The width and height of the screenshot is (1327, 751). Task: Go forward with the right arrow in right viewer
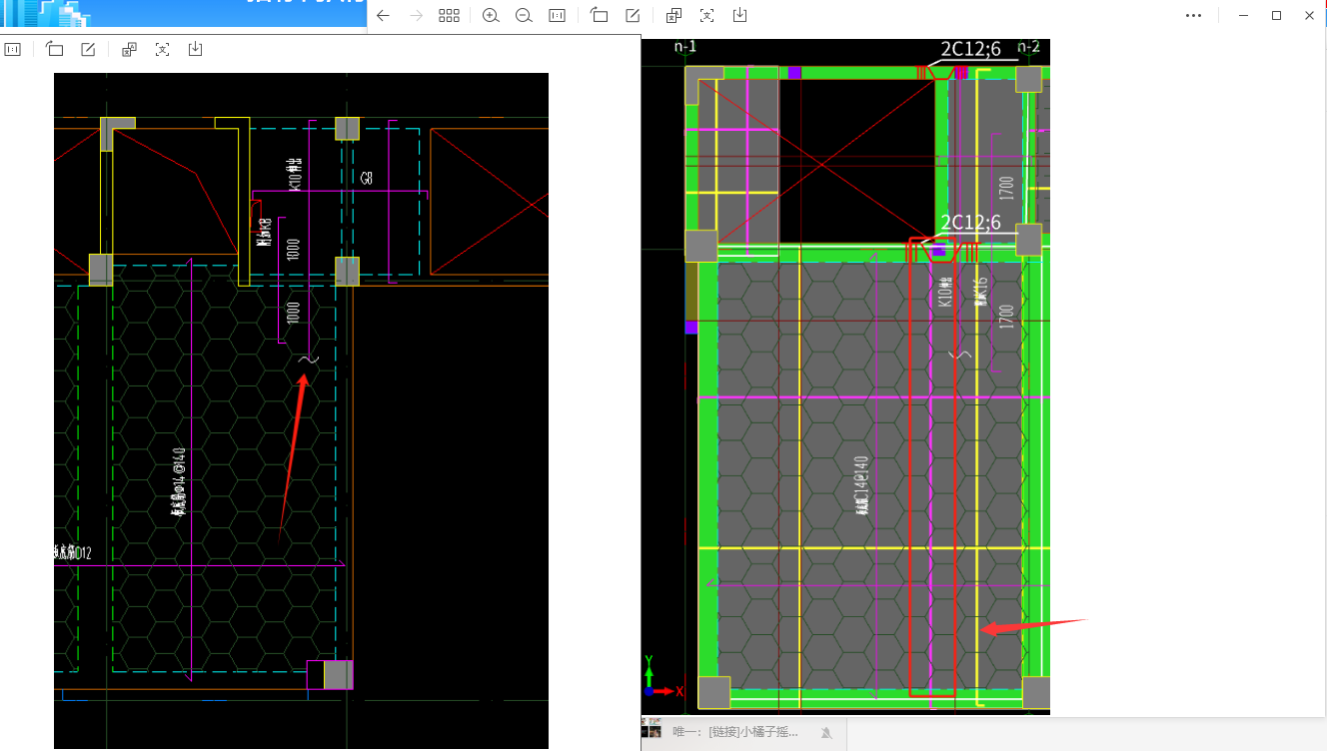tap(416, 16)
